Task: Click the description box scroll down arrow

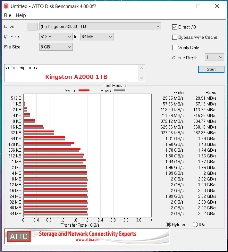Action: pos(141,78)
